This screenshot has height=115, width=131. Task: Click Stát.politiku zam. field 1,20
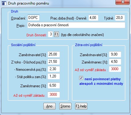54,76
